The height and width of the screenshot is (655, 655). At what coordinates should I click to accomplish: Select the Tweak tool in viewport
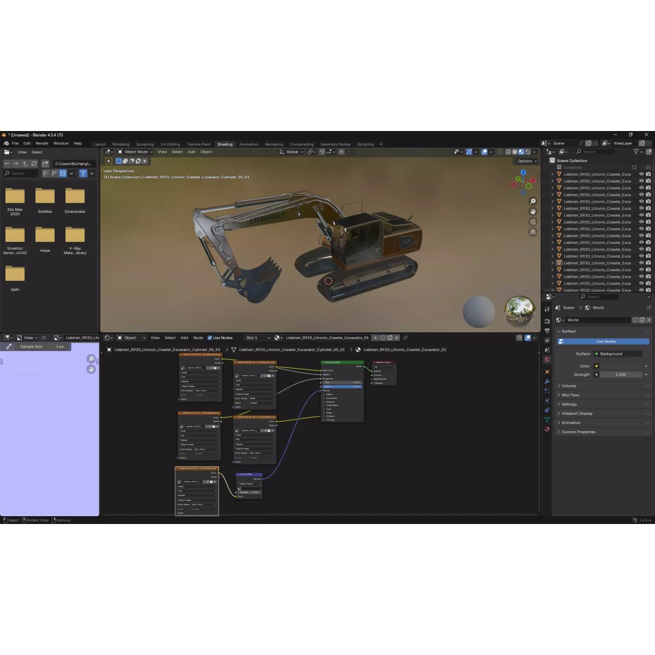(x=109, y=161)
